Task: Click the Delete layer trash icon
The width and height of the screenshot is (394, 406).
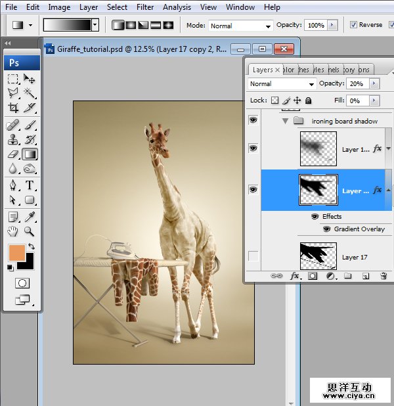Action: (x=383, y=277)
